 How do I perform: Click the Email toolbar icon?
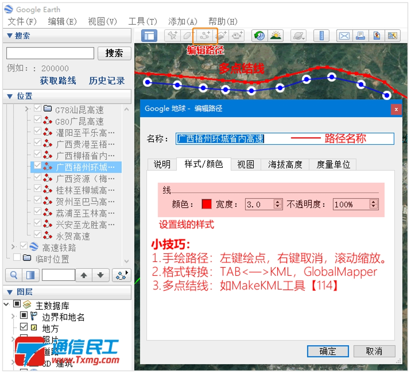pyautogui.click(x=344, y=36)
